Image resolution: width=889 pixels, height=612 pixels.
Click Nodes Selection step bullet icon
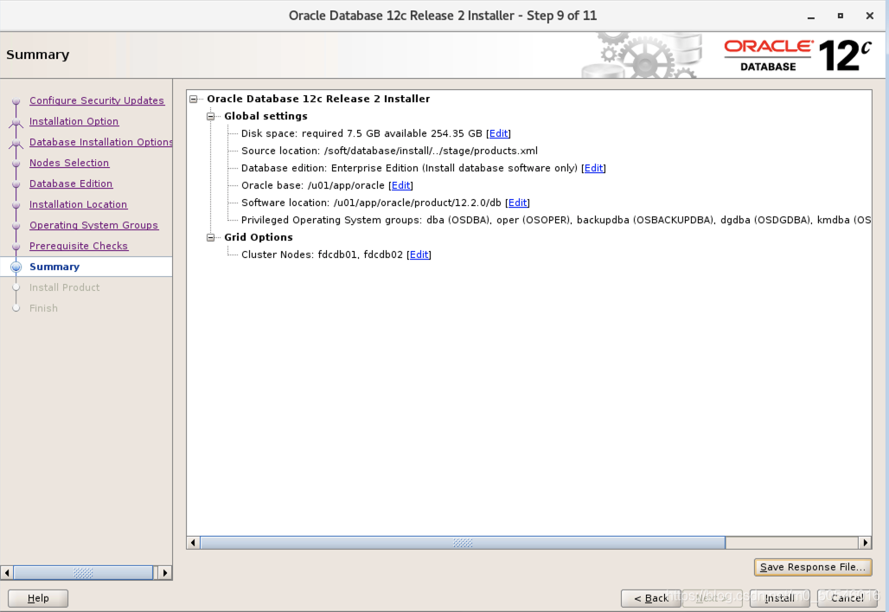click(16, 164)
